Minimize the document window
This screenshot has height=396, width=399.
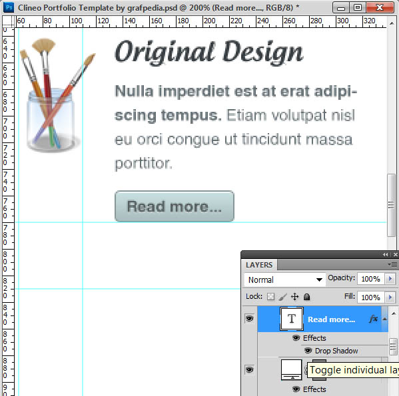(341, 8)
